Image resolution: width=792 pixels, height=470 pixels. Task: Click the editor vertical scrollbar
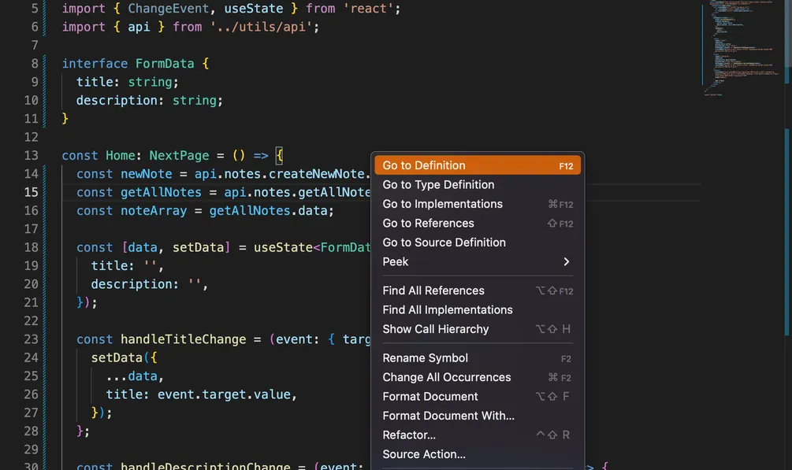coord(788,235)
